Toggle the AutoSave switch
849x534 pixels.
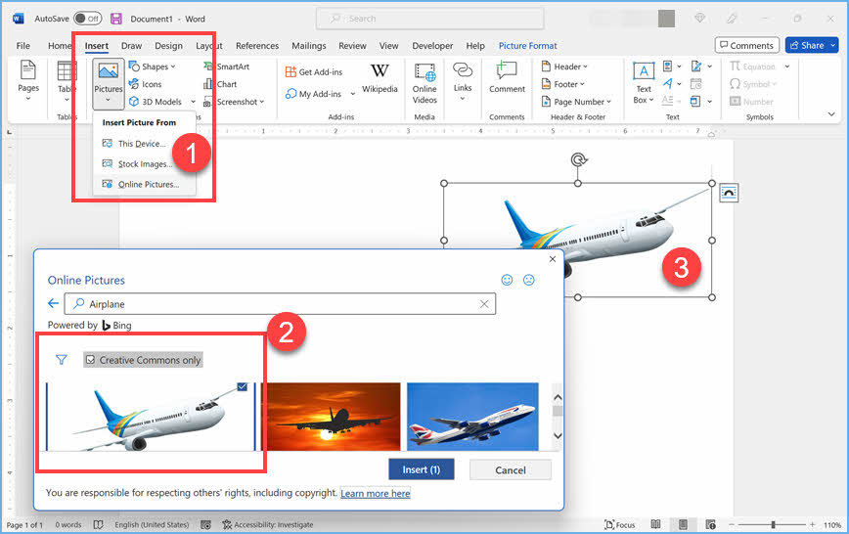pos(88,19)
